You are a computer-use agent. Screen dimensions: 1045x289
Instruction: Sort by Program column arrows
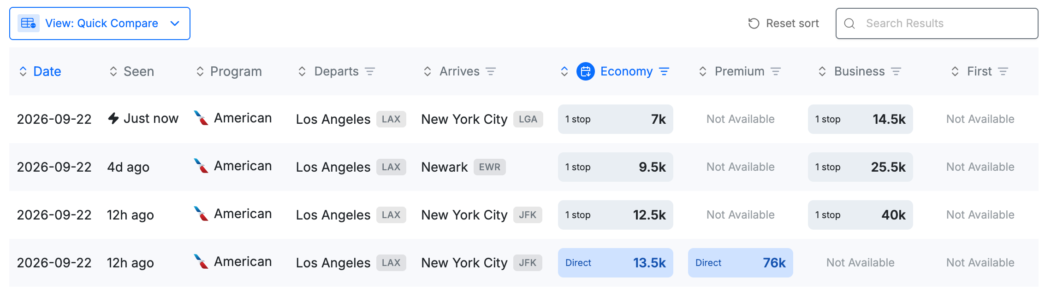point(200,71)
